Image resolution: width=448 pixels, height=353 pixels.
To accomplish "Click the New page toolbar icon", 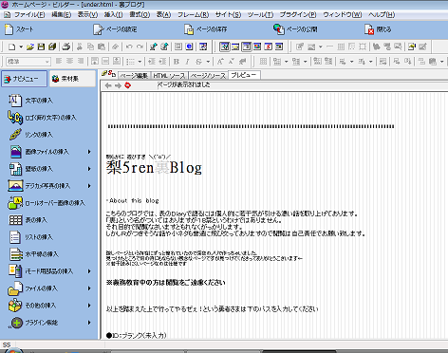I will [11, 46].
